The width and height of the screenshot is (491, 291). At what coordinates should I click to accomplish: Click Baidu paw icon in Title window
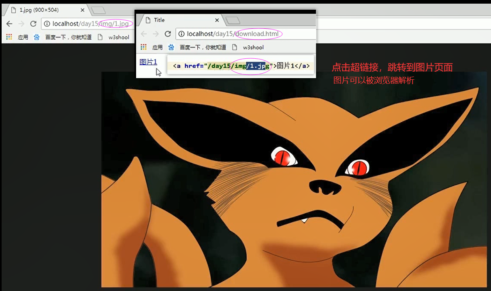tap(171, 47)
